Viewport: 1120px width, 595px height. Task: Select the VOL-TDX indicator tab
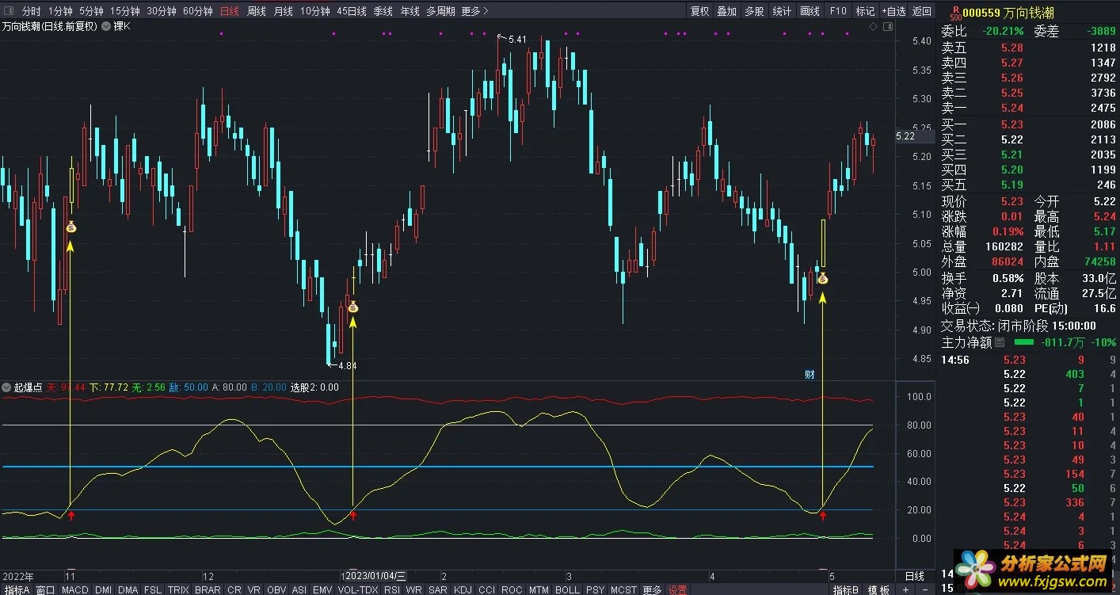point(358,589)
